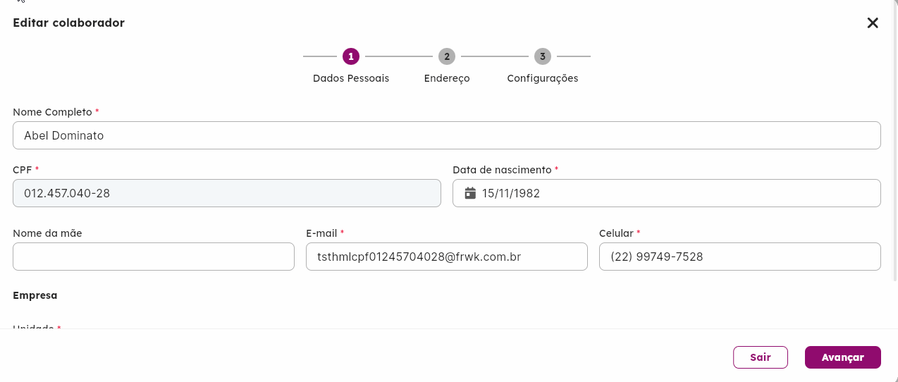Click the disabled CPF field
Image resolution: width=898 pixels, height=382 pixels.
(227, 193)
